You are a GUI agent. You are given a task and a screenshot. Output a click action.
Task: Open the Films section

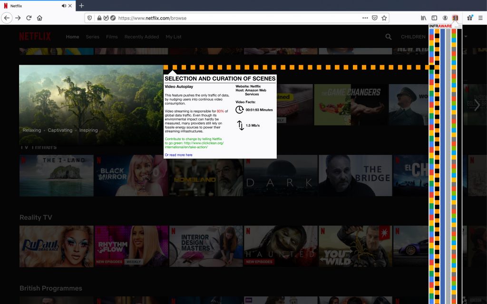112,37
